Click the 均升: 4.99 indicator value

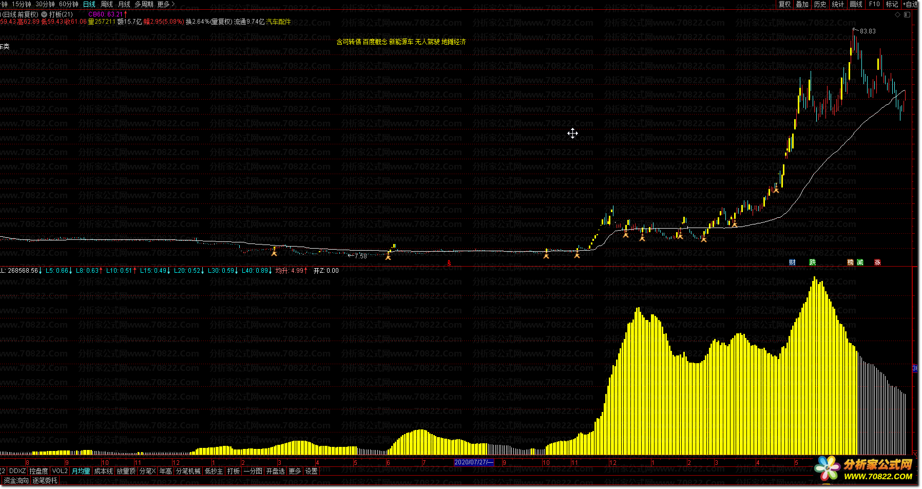point(292,271)
